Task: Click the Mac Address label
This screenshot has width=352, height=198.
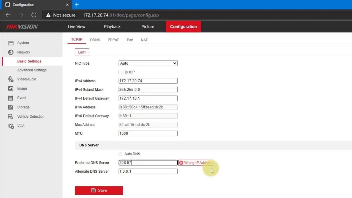Action: click(x=85, y=125)
